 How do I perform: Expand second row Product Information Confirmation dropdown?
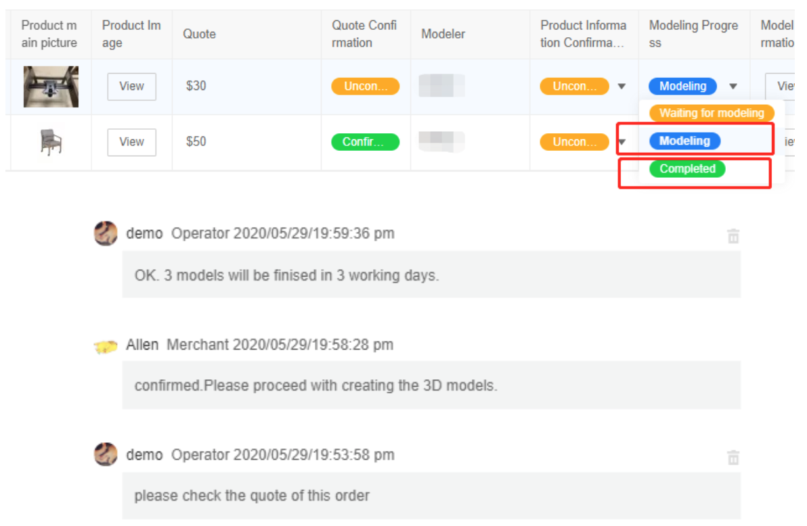(x=621, y=142)
